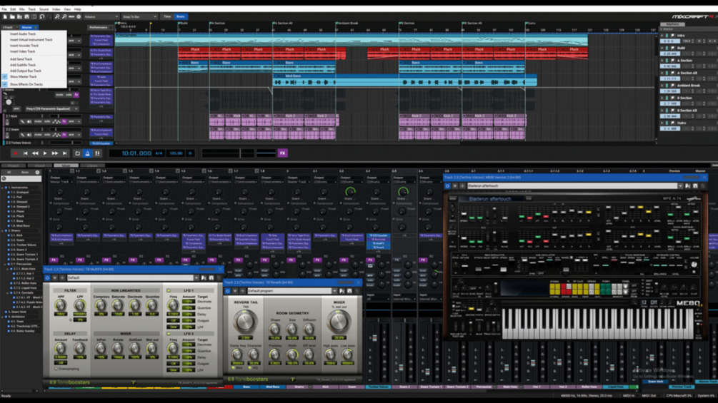718x403 pixels.
Task: Toggle Oversampling option in TB MultiFX
Action: click(x=56, y=369)
